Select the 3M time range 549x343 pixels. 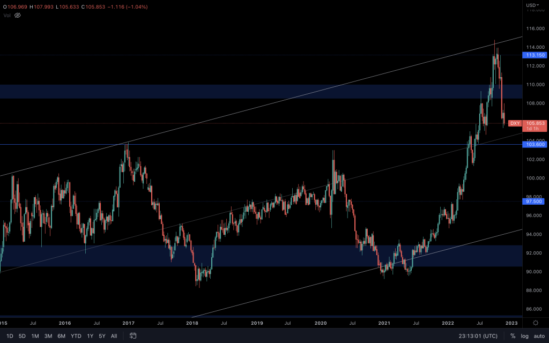click(48, 336)
